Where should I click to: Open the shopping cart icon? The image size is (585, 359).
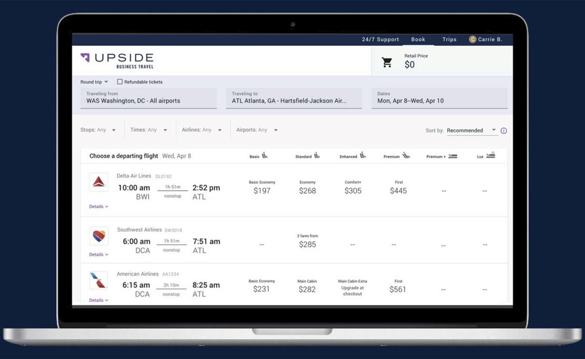point(387,62)
